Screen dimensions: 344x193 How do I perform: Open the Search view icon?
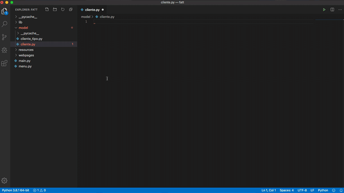point(4,24)
